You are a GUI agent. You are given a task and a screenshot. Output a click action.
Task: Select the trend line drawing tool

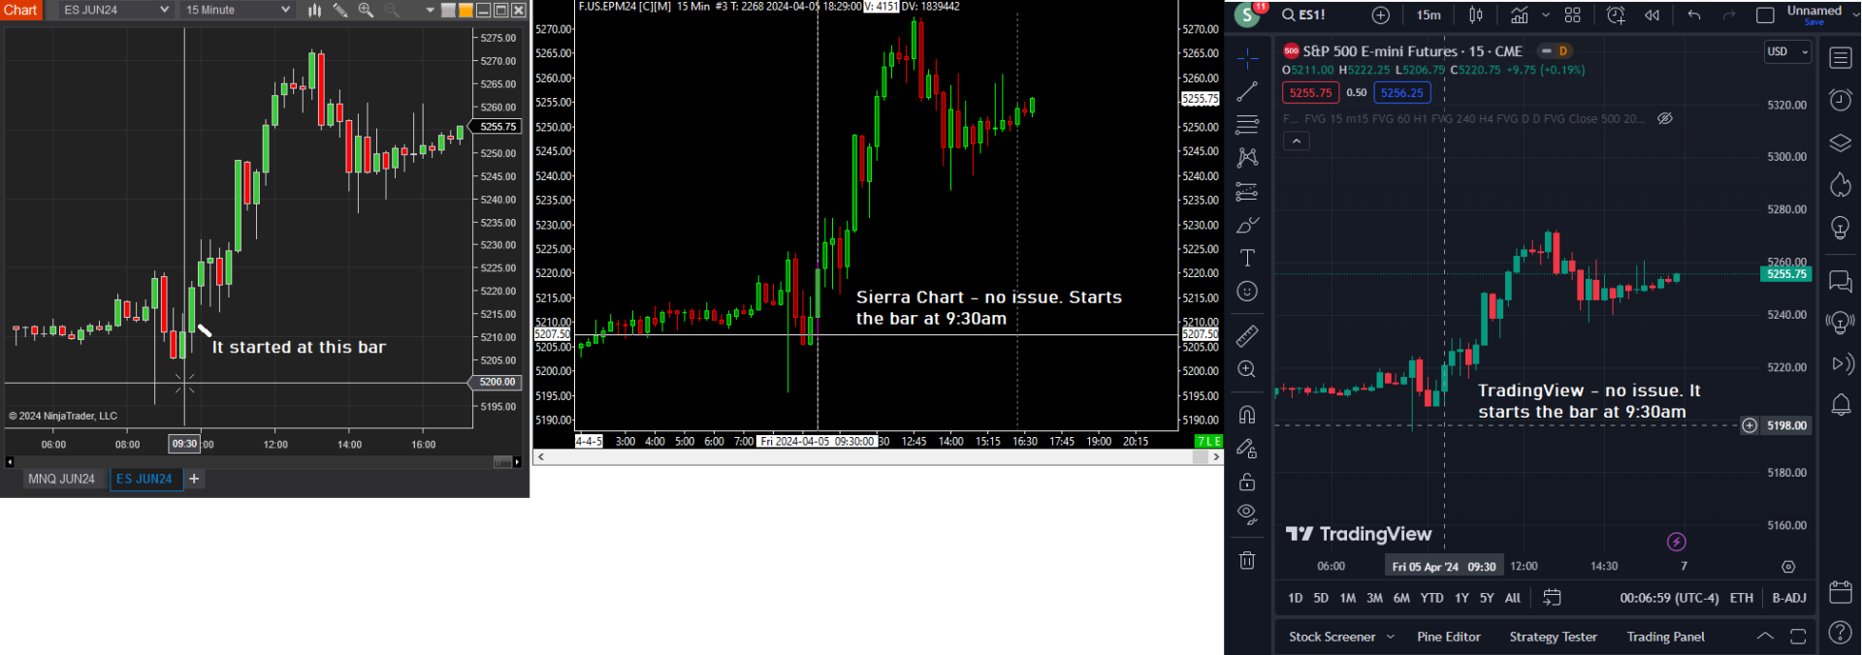[1247, 92]
